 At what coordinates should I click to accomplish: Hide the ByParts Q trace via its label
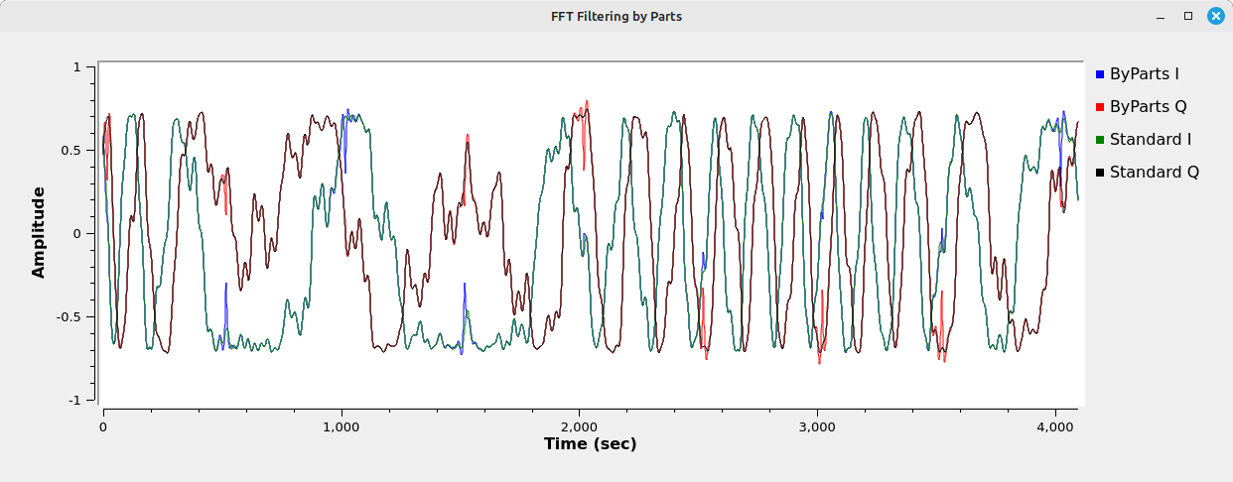(x=1148, y=106)
